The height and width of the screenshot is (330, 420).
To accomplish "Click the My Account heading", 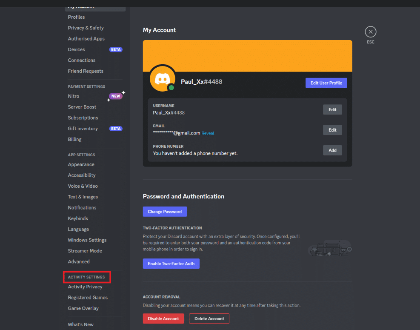I will [160, 30].
